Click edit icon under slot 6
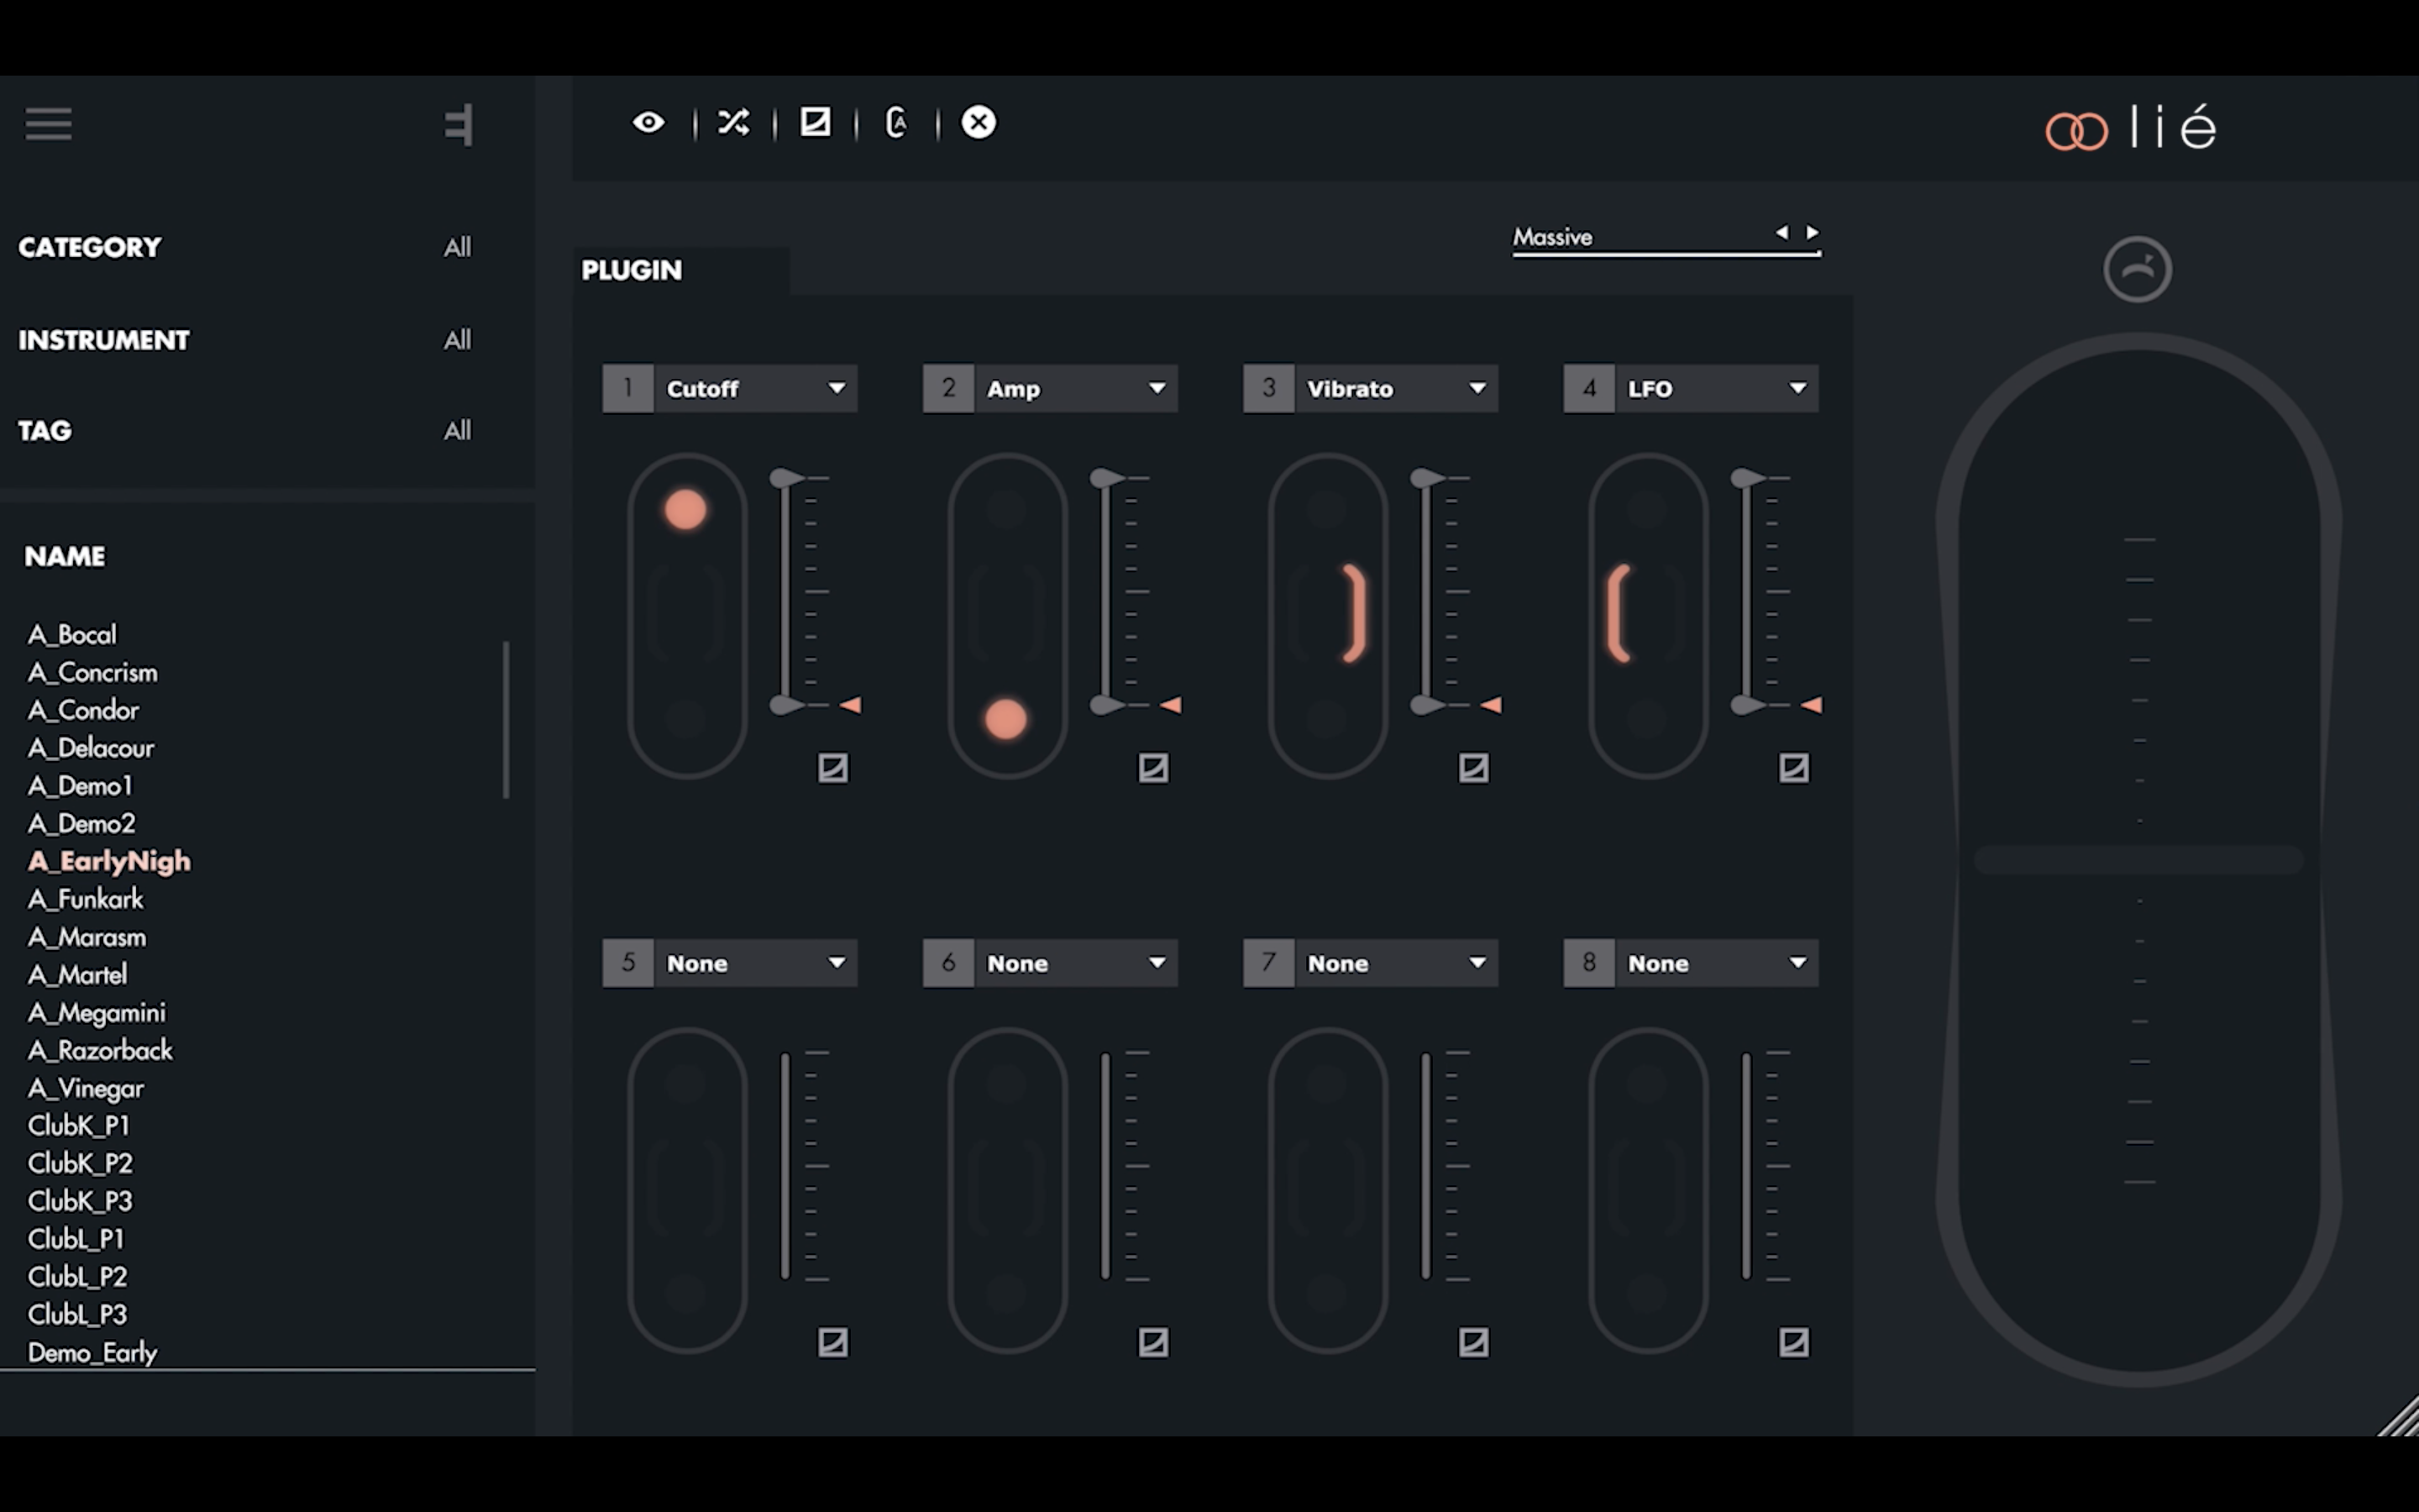The height and width of the screenshot is (1512, 2419). pos(1153,1342)
